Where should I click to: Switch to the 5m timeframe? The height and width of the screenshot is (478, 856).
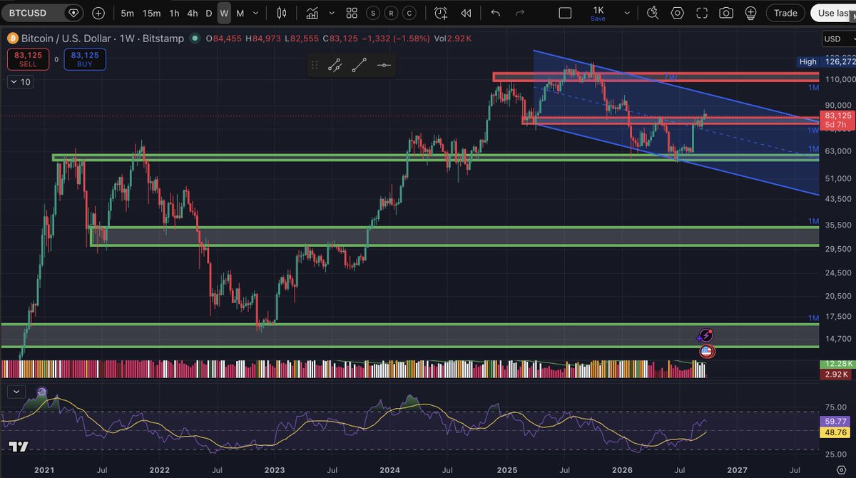coord(127,13)
